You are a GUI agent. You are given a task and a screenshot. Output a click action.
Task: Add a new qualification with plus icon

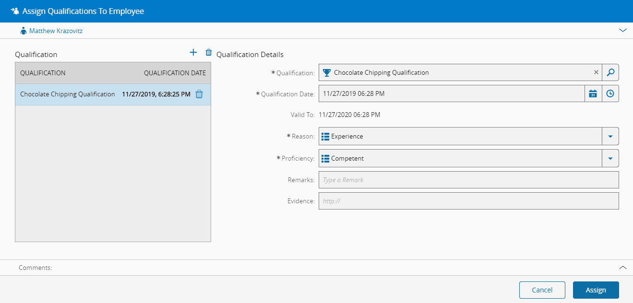coord(193,53)
